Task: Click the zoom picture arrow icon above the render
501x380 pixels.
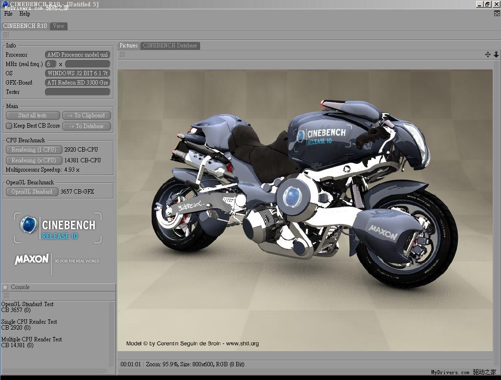Action: pyautogui.click(x=496, y=55)
